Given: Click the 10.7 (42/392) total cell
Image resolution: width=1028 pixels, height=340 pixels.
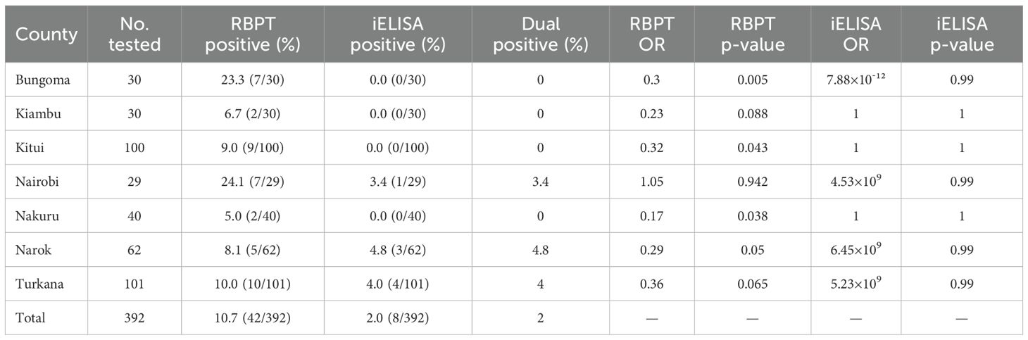Looking at the screenshot, I should (x=252, y=318).
